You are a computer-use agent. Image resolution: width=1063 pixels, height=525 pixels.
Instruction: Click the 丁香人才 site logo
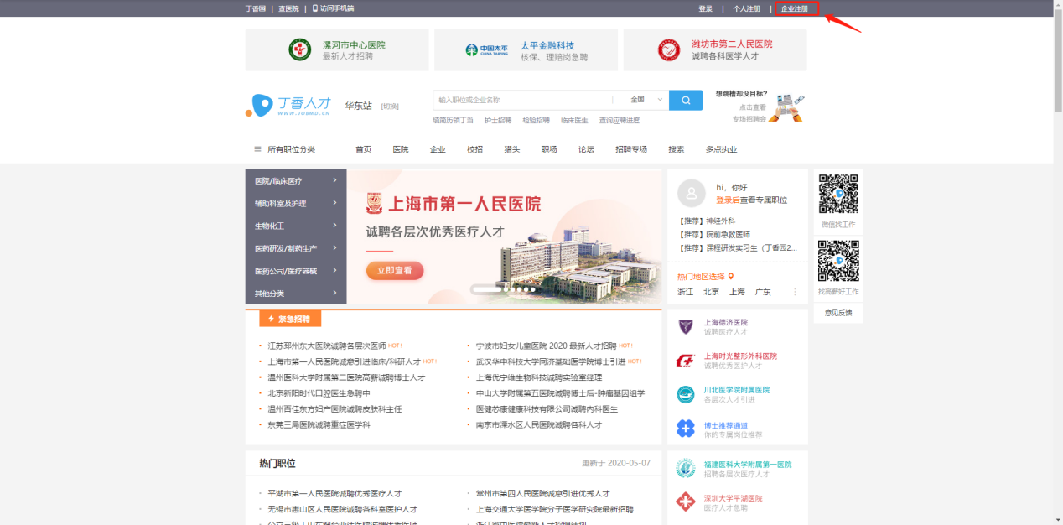(288, 105)
